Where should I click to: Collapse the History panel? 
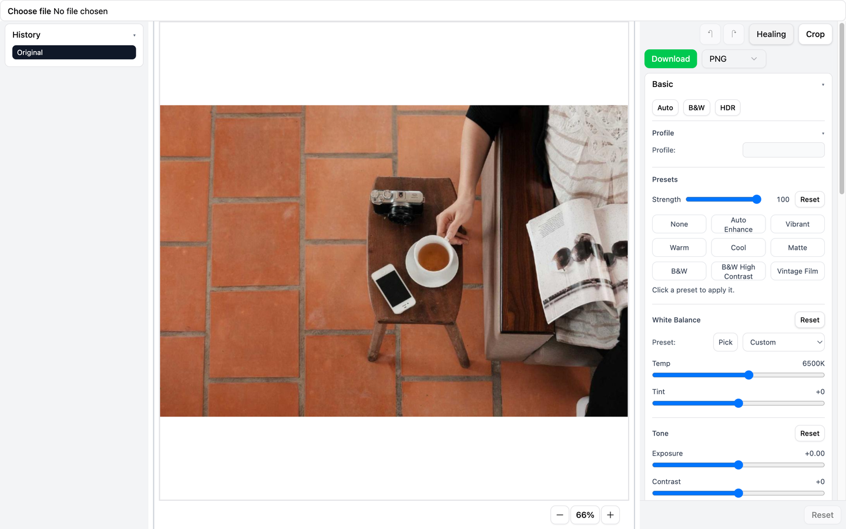pyautogui.click(x=134, y=35)
